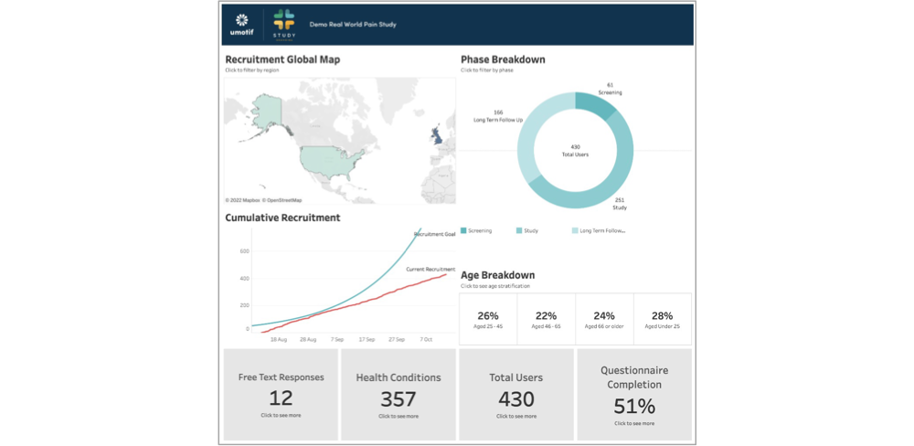Screen dimensions: 914x446
Task: Open the Total Users tile
Action: pyautogui.click(x=516, y=394)
